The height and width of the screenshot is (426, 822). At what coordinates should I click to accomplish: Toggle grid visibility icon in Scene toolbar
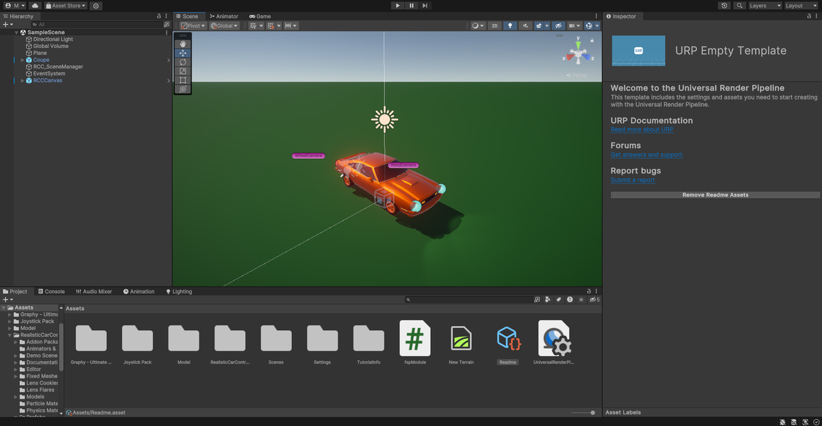point(252,25)
